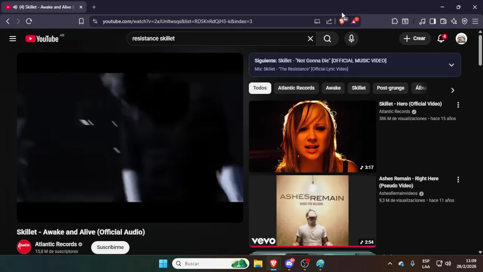Go back to the previous page
The image size is (483, 272).
tap(8, 22)
